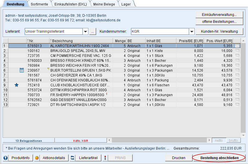Click the envelope icon for row 13
The height and width of the screenshot is (164, 248).
(237, 105)
